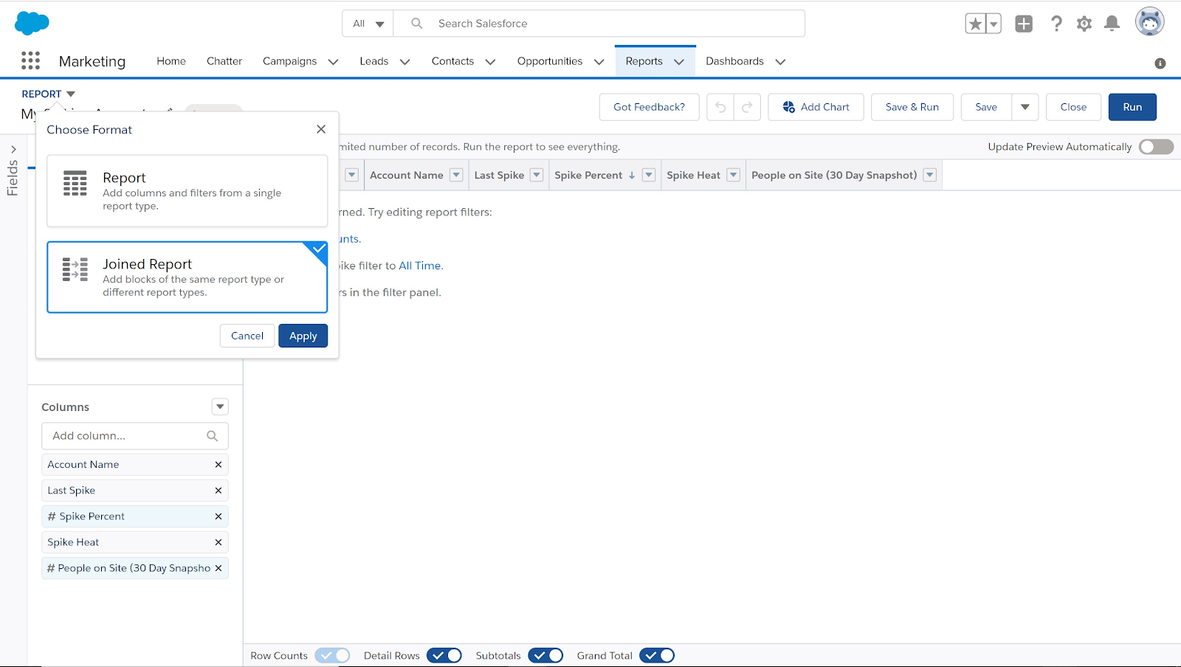The width and height of the screenshot is (1181, 667).
Task: Open the Contacts tab
Action: tap(452, 61)
